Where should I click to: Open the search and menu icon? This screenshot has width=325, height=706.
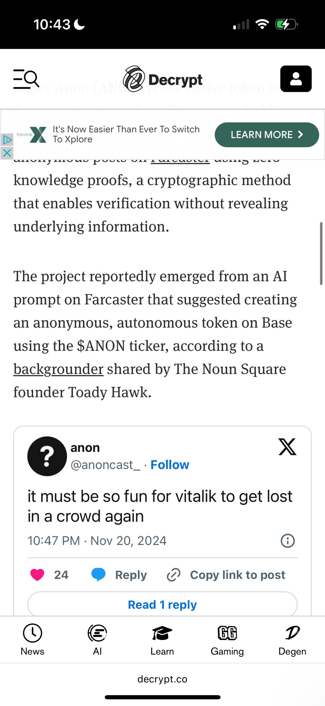pos(25,78)
